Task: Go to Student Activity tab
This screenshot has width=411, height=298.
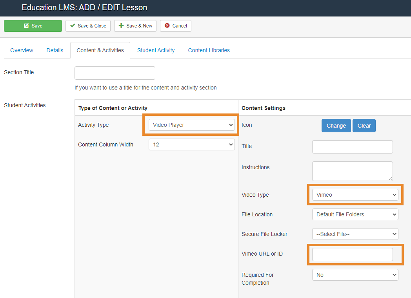Action: coord(156,50)
